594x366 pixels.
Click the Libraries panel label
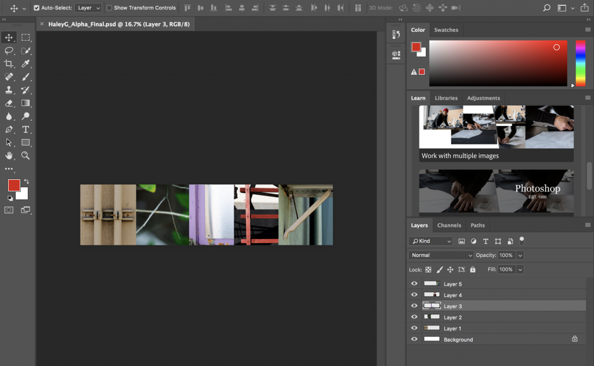[x=445, y=98]
